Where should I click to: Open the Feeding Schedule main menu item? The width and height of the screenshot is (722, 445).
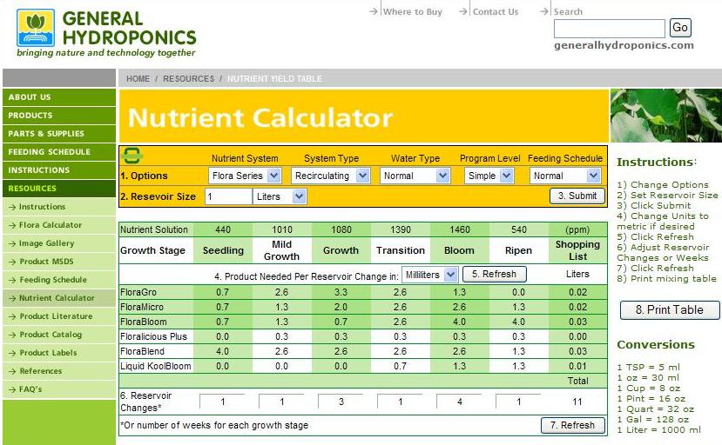tap(59, 152)
